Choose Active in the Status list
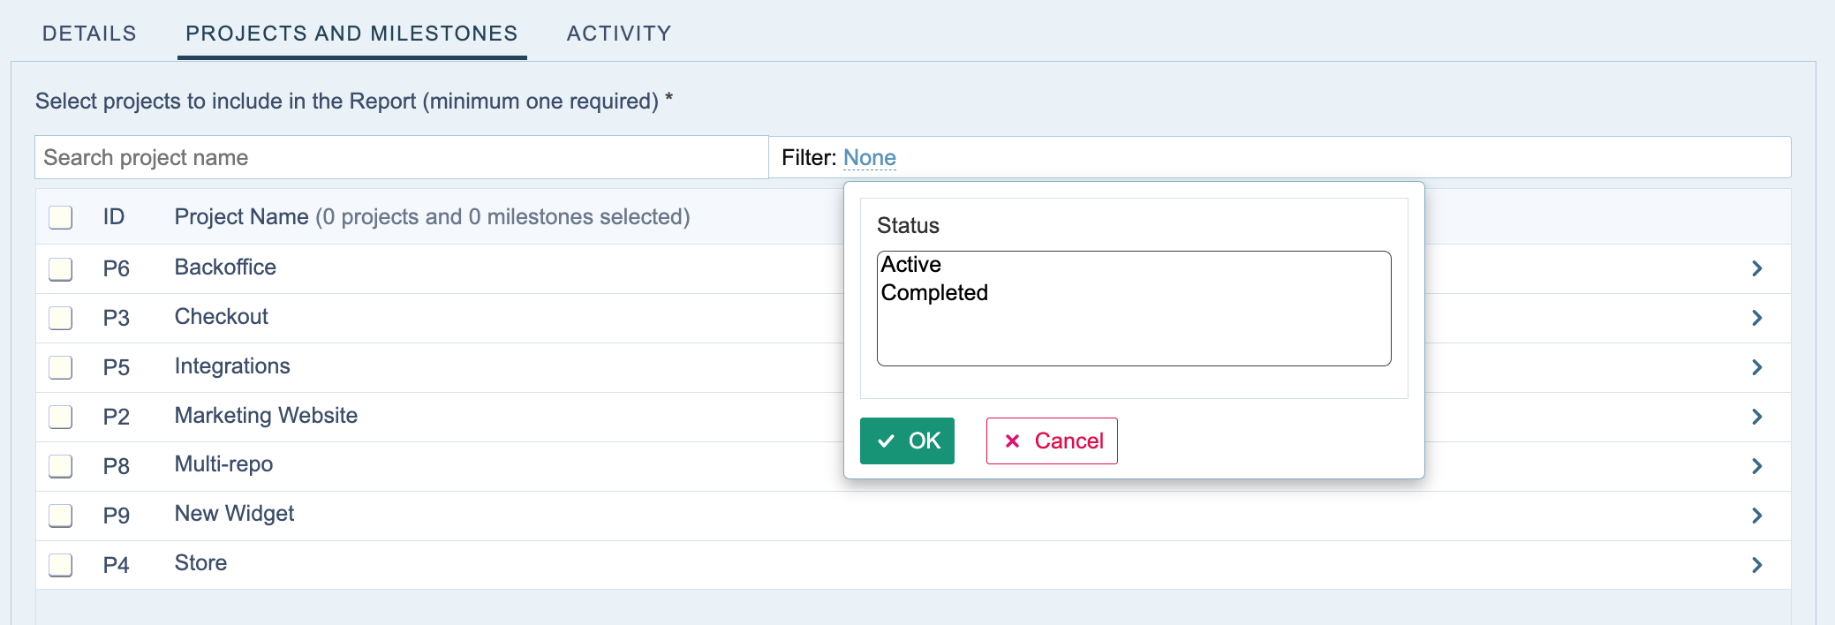This screenshot has height=625, width=1835. pos(911,265)
